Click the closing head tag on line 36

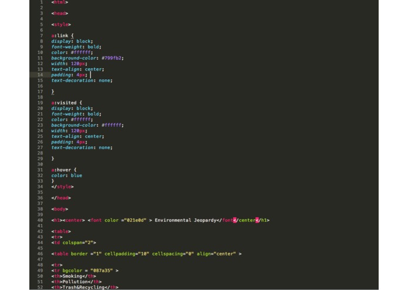[x=61, y=198]
